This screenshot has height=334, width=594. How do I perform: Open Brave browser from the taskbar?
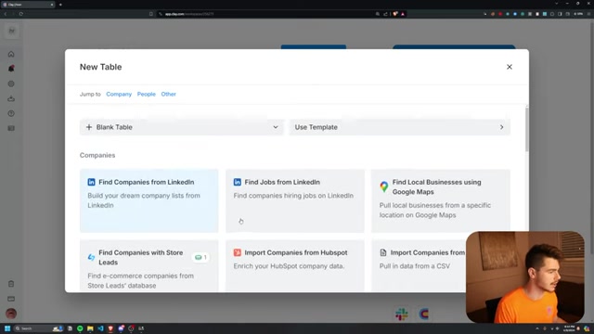click(110, 328)
